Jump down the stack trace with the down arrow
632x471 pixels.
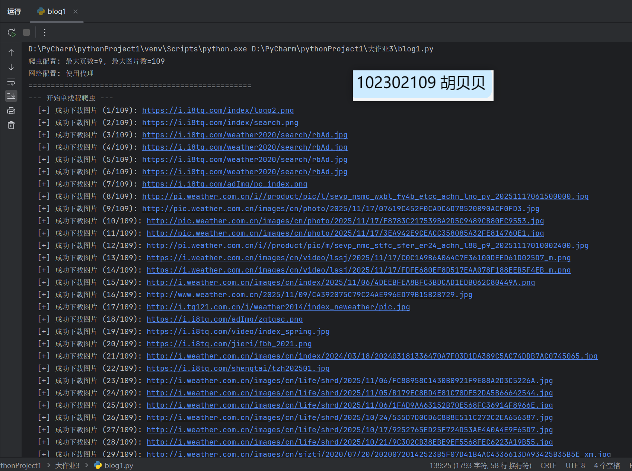(11, 67)
